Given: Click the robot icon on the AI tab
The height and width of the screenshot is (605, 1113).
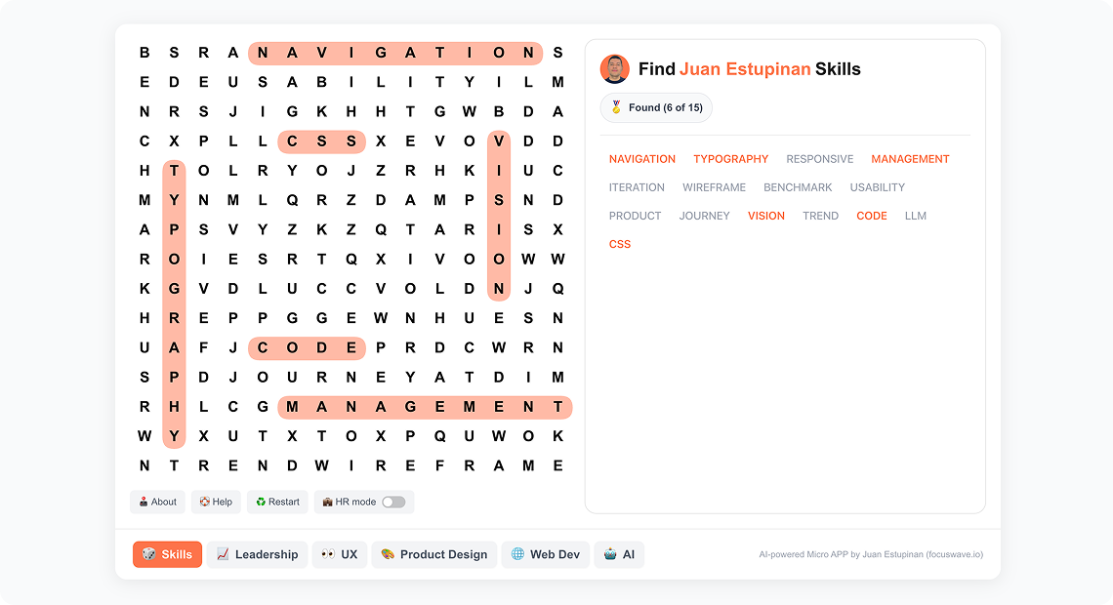Looking at the screenshot, I should 608,554.
